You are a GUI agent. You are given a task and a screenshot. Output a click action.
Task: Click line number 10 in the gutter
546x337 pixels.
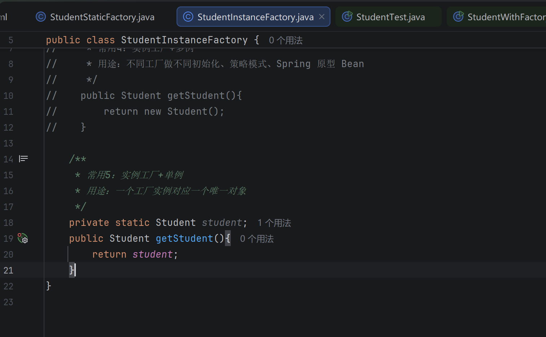click(x=8, y=96)
